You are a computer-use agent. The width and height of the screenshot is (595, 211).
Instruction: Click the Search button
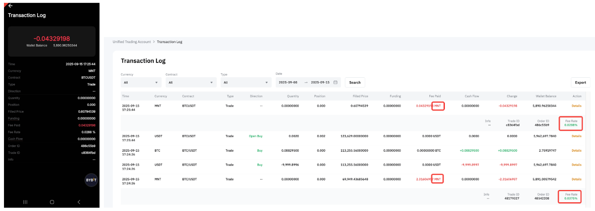point(354,82)
